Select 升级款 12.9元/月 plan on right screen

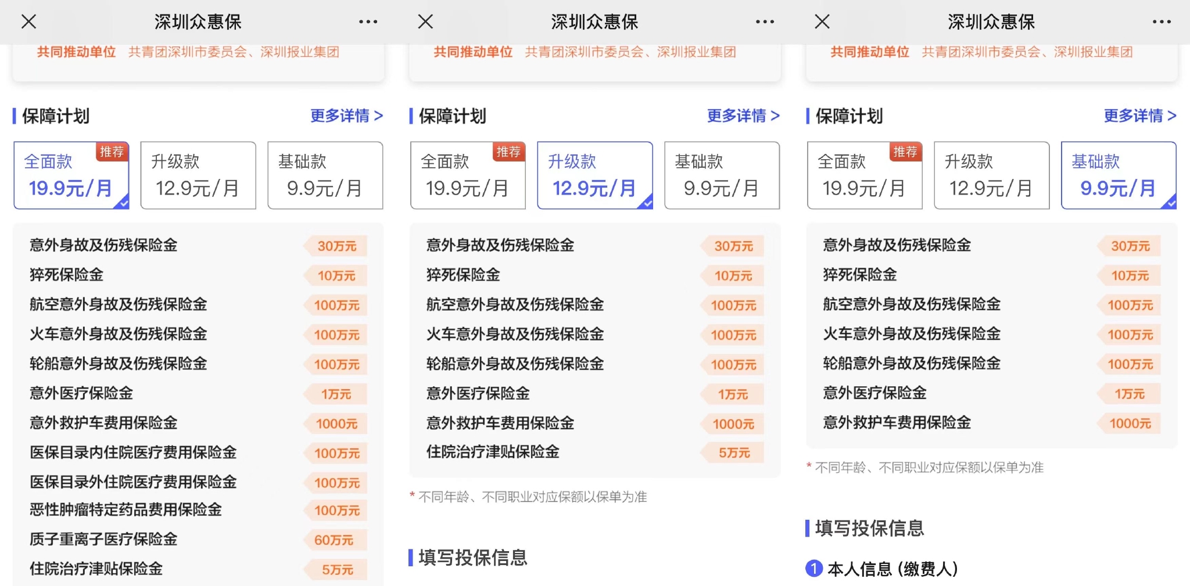[x=992, y=175]
